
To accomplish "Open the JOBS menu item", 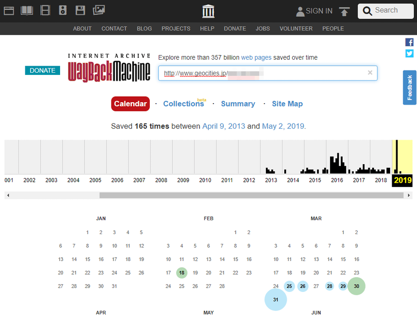I will pyautogui.click(x=263, y=29).
